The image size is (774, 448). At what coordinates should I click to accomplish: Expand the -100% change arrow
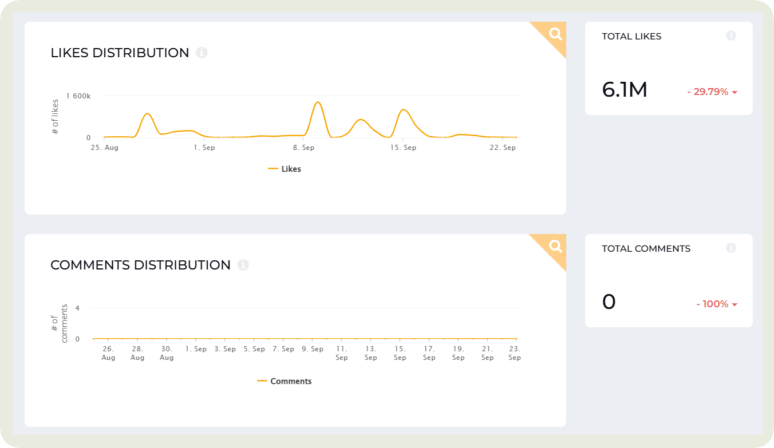tap(734, 304)
